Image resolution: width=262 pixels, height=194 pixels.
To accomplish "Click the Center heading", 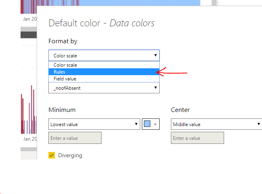I will click(180, 110).
